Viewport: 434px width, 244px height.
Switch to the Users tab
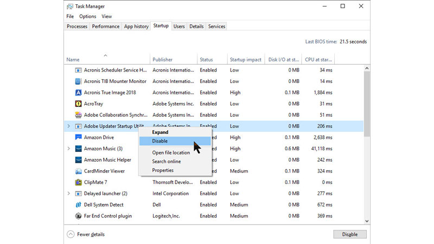(x=179, y=26)
